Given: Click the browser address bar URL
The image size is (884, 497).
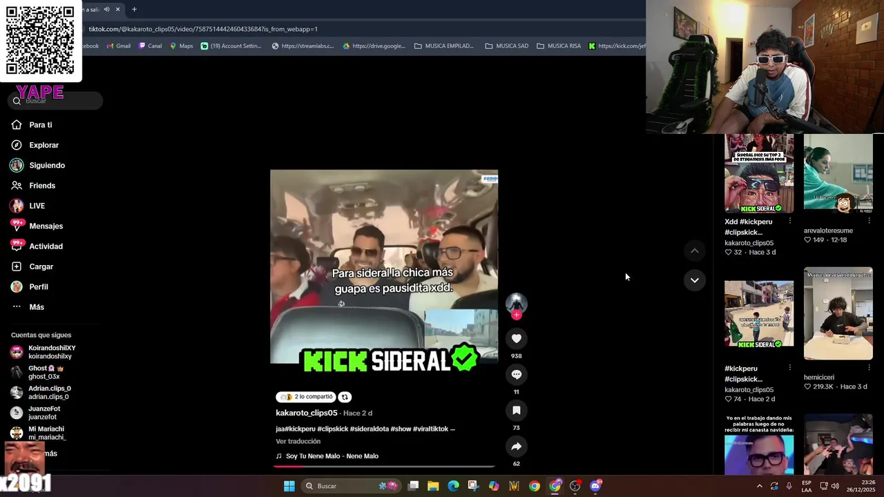Looking at the screenshot, I should [x=203, y=29].
